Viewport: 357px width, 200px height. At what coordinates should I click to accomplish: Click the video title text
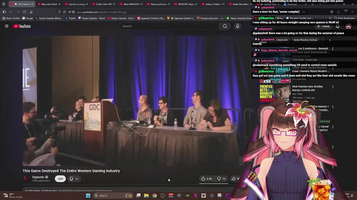coord(71,171)
